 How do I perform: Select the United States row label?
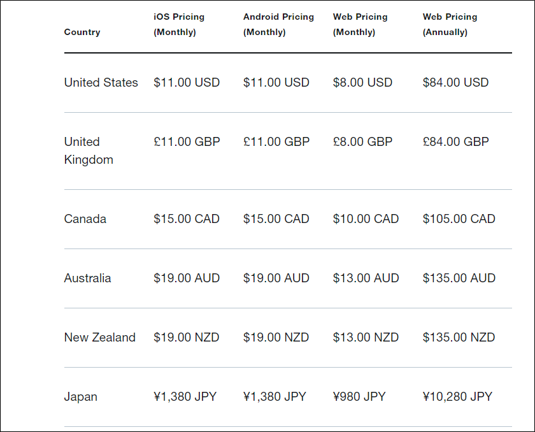click(x=101, y=83)
